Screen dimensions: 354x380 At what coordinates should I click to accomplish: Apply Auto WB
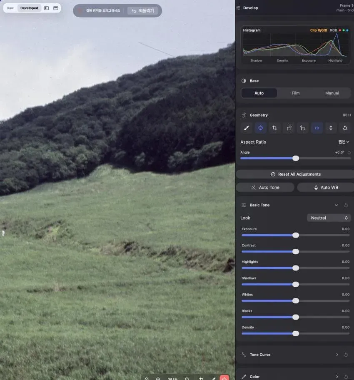(x=326, y=188)
